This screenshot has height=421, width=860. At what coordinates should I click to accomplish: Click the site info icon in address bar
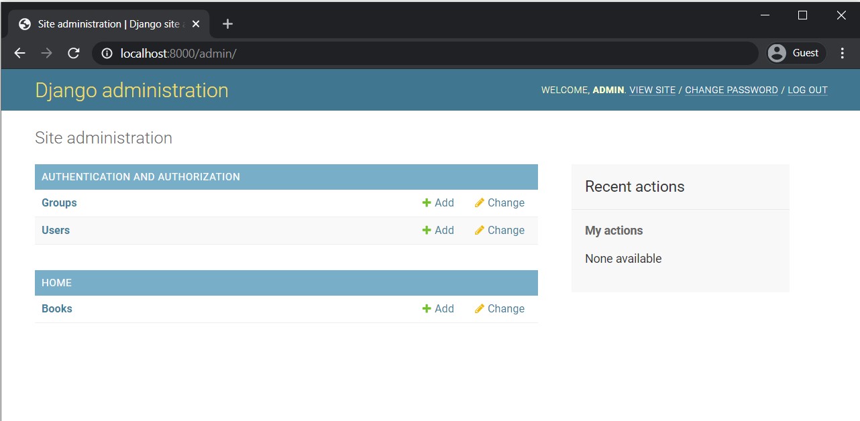pos(107,53)
